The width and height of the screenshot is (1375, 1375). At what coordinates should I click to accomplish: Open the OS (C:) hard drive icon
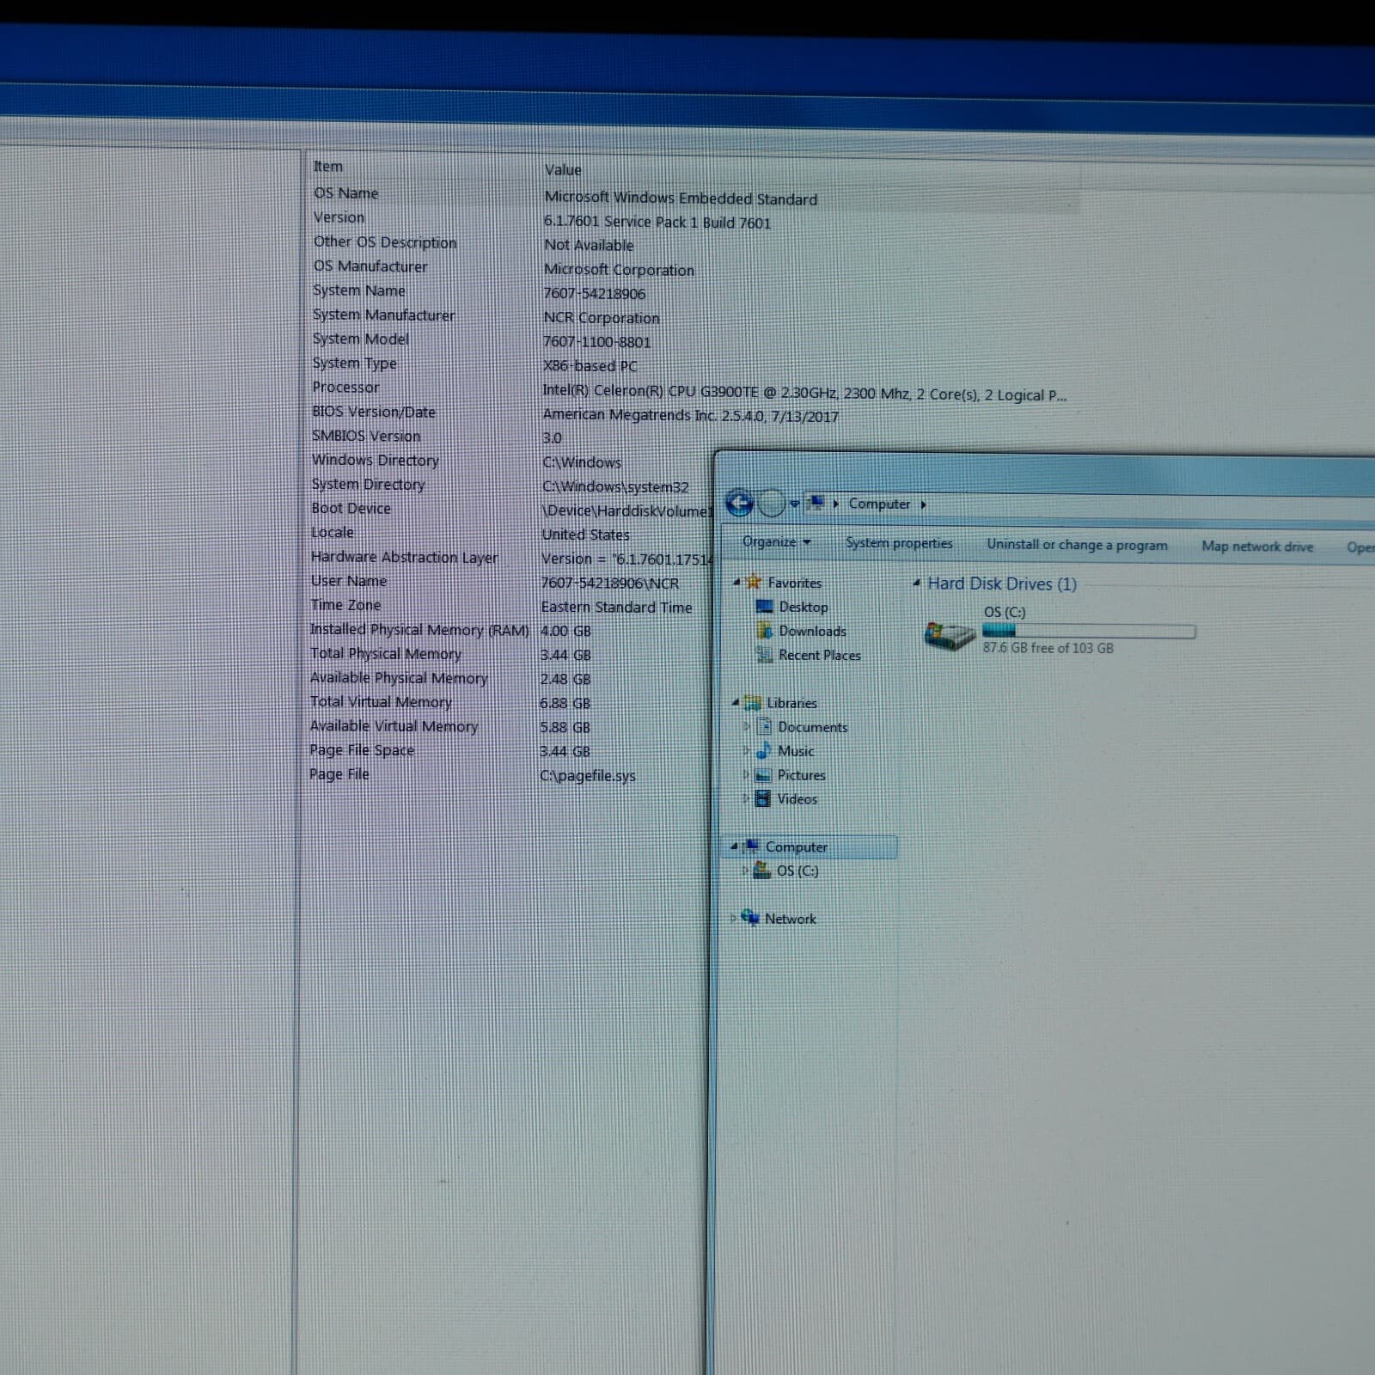tap(949, 636)
